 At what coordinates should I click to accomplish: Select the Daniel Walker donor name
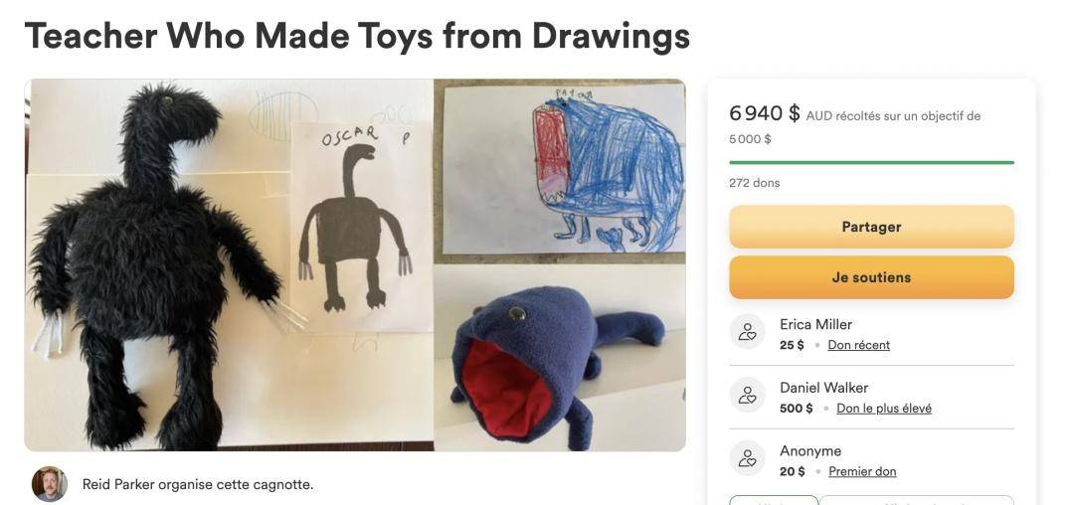[x=824, y=388]
